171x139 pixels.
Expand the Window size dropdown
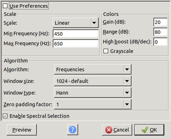93,81
